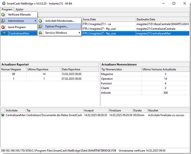The width and height of the screenshot is (191, 154).
Task: Maximize the SmartCash NetBridge window
Action: 174,4
